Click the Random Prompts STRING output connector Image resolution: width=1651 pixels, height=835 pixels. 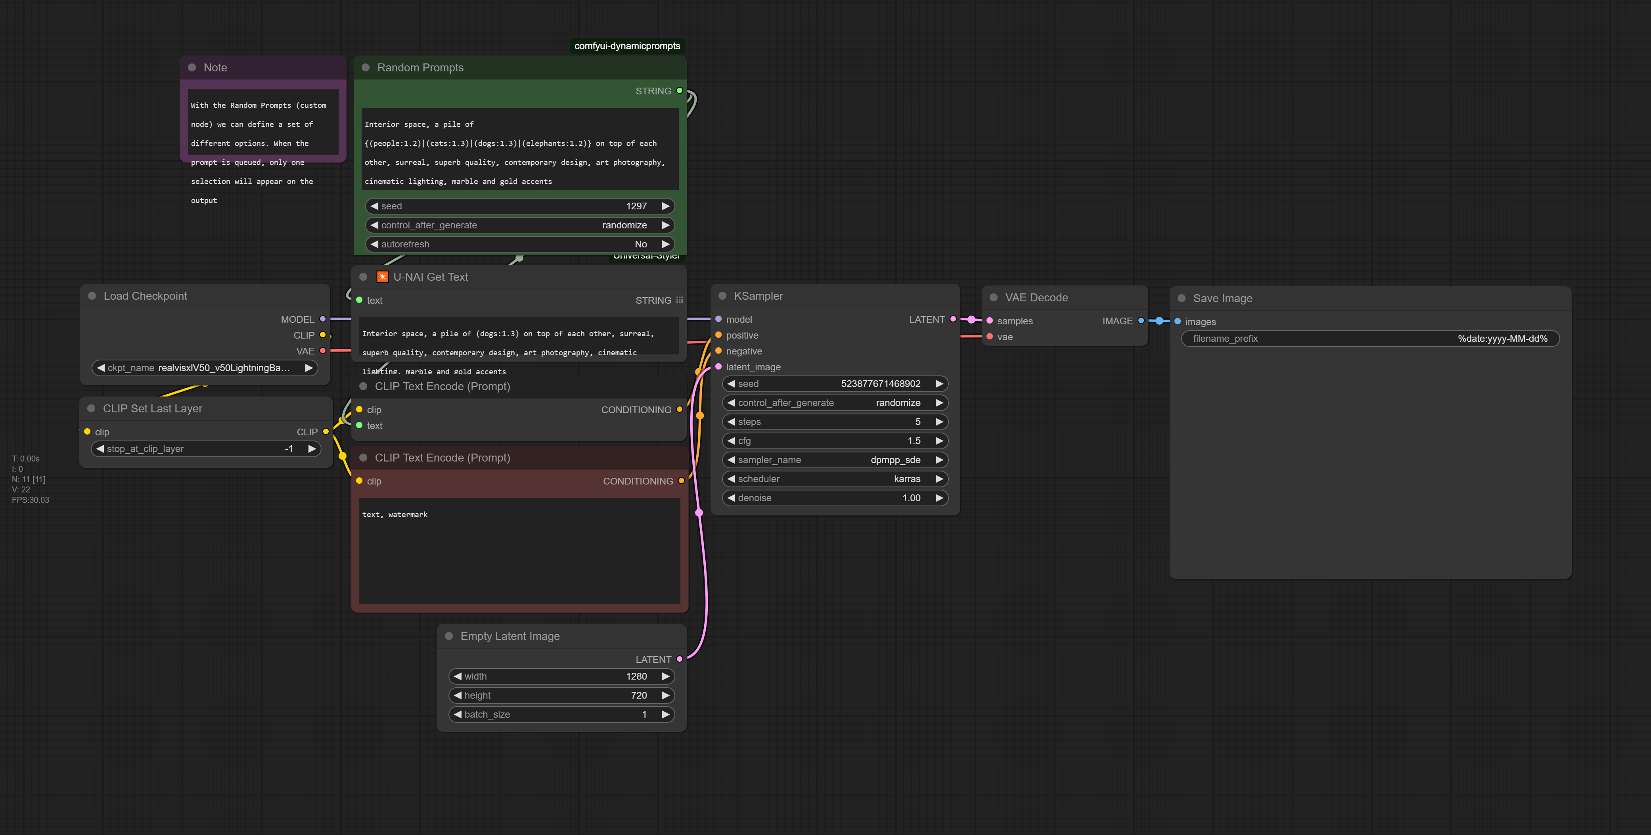pyautogui.click(x=679, y=91)
